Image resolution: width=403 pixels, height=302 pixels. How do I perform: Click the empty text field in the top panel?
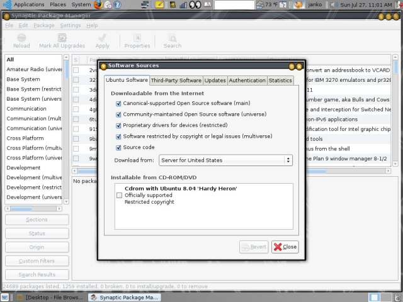[234, 4]
